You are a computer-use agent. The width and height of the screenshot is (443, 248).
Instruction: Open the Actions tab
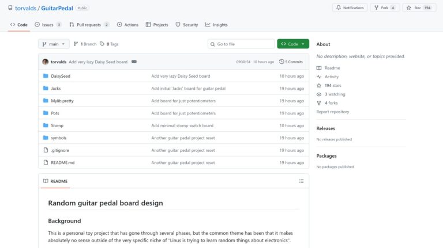coord(127,25)
